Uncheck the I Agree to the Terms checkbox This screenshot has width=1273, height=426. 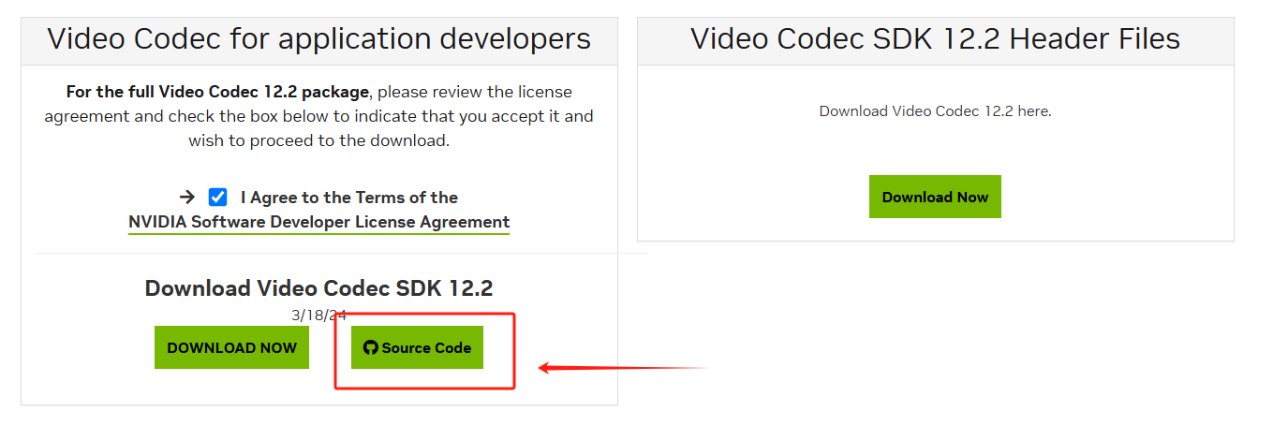[217, 198]
